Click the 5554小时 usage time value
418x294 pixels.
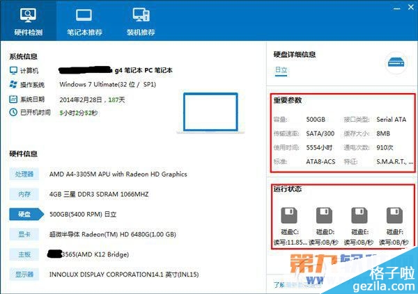[319, 147]
